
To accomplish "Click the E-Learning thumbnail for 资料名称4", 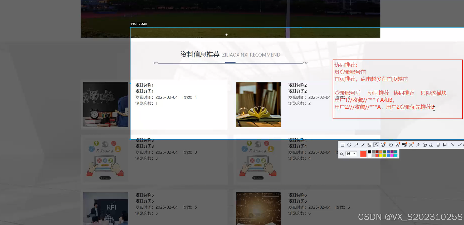I will click(x=258, y=160).
